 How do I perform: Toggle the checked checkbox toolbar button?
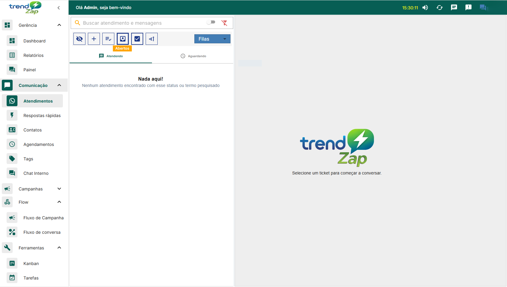pos(137,39)
